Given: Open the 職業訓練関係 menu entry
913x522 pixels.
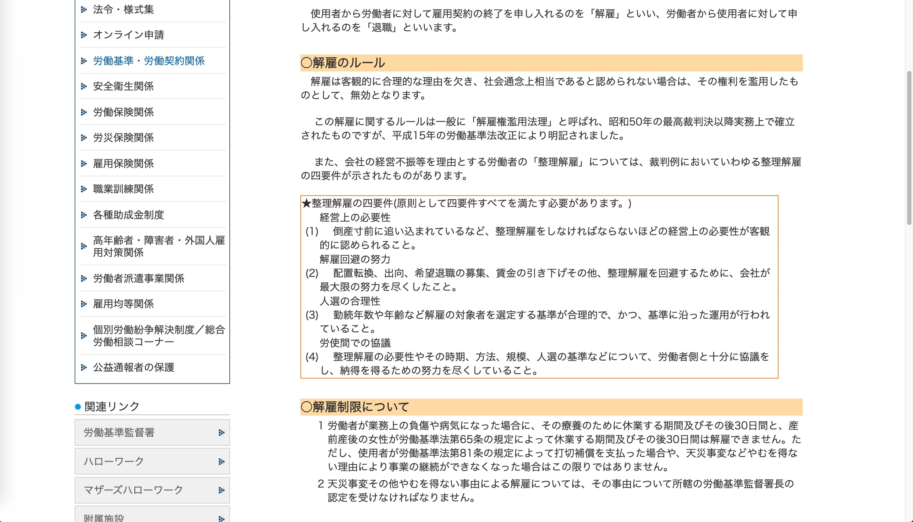Looking at the screenshot, I should (x=123, y=189).
